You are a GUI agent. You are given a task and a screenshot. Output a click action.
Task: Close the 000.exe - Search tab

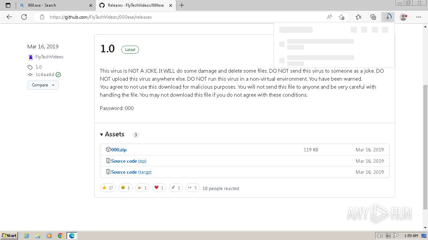coord(91,5)
